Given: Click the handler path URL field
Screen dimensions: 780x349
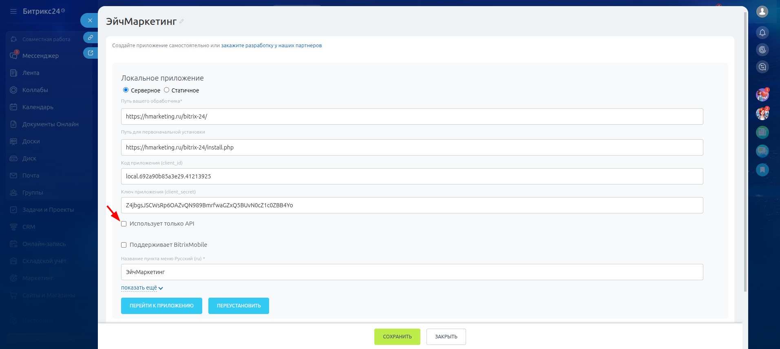Looking at the screenshot, I should [412, 116].
